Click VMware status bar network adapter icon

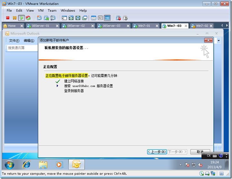[213, 174]
